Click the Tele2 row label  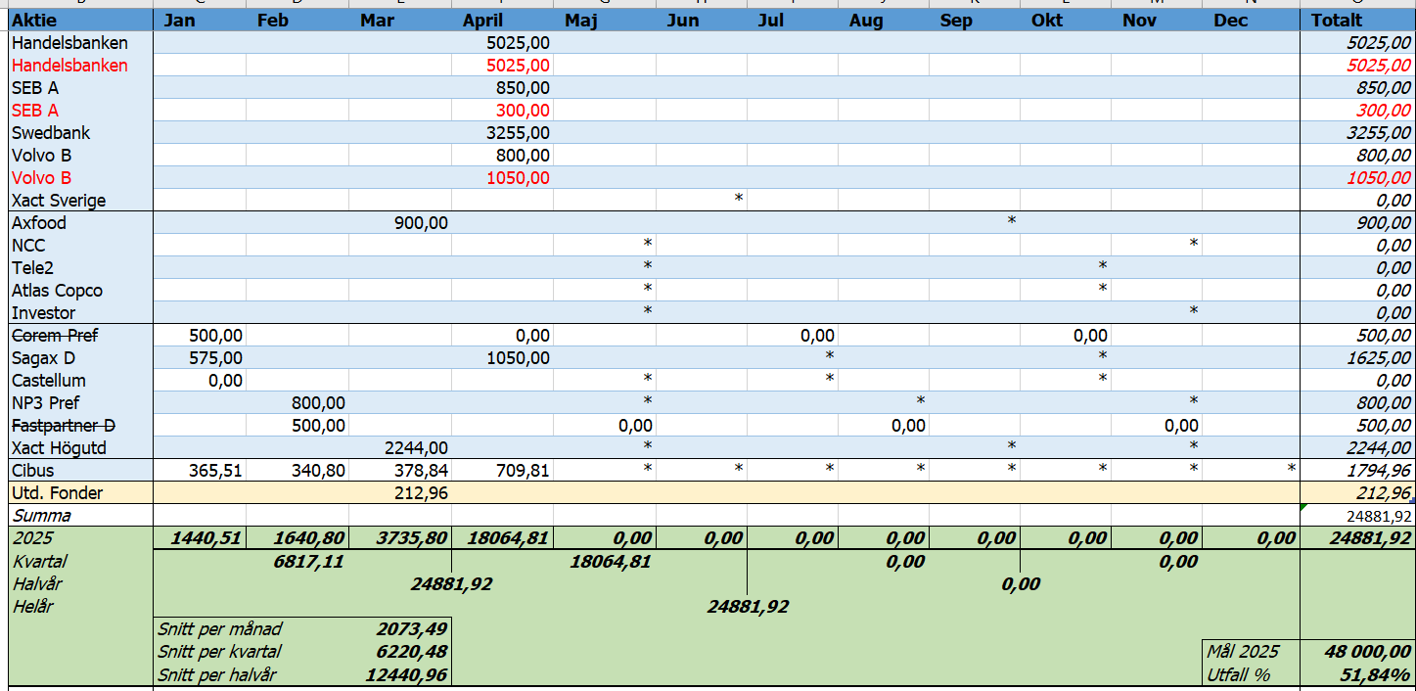pyautogui.click(x=33, y=268)
